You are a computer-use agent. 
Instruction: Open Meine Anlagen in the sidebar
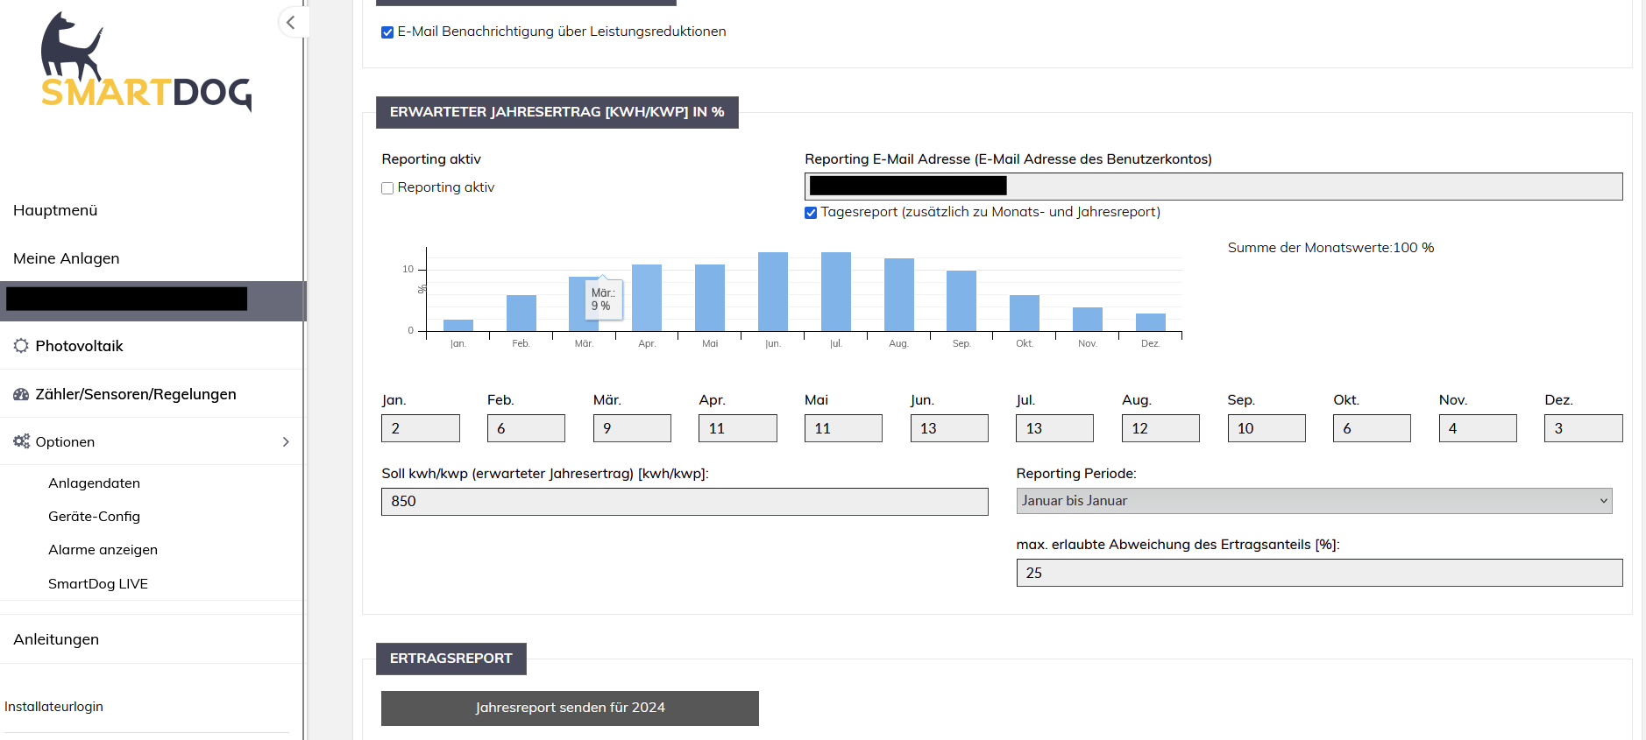[67, 258]
